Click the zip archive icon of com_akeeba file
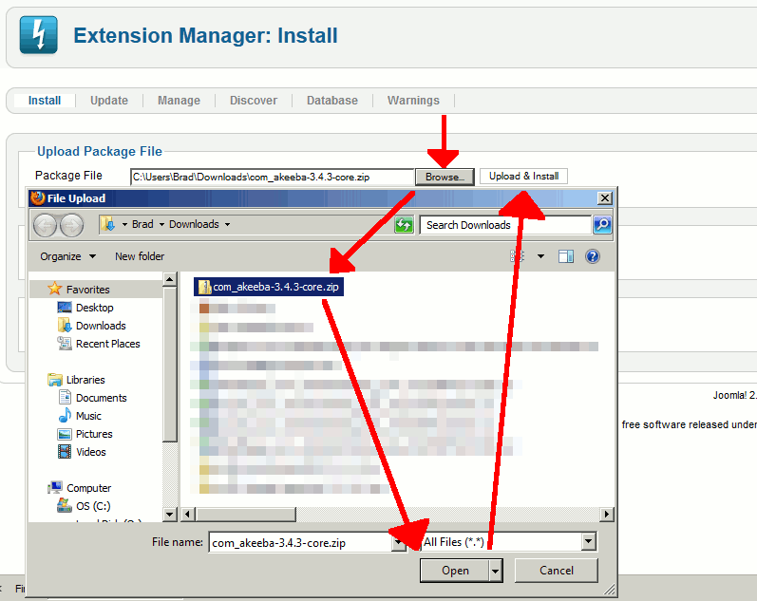The height and width of the screenshot is (601, 757). coord(205,287)
